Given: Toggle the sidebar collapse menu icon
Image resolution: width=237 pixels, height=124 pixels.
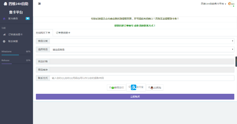Looking at the screenshot, I should click(x=39, y=4).
